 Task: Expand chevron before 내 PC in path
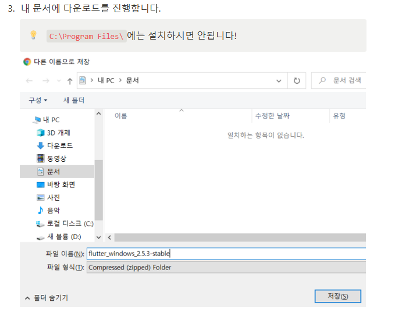pyautogui.click(x=92, y=80)
